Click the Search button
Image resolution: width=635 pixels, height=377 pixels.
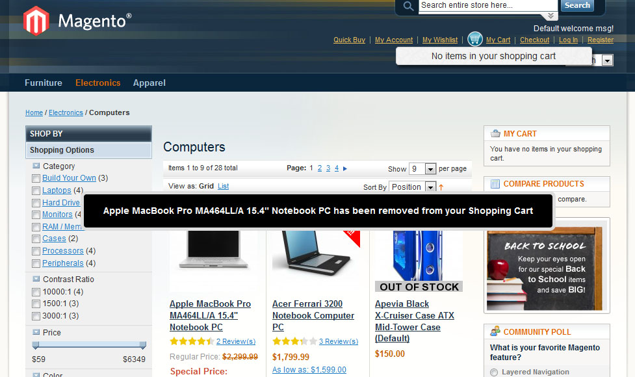pos(577,5)
